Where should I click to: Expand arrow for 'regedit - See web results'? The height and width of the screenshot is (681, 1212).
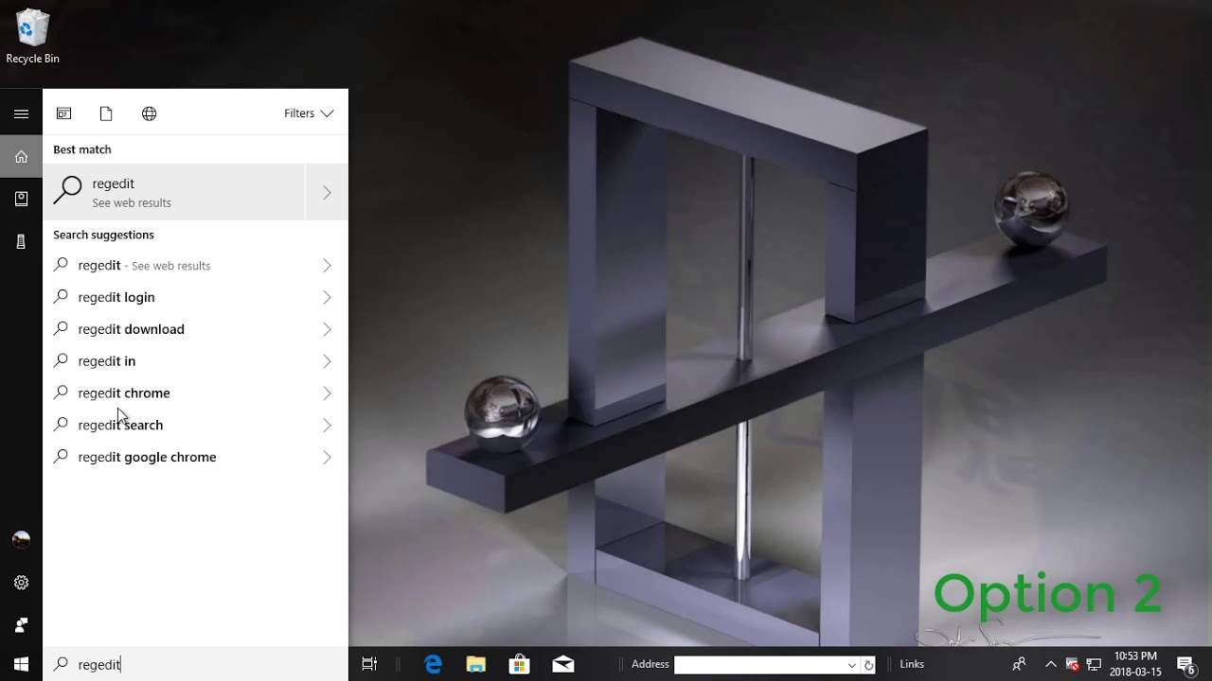pos(327,266)
